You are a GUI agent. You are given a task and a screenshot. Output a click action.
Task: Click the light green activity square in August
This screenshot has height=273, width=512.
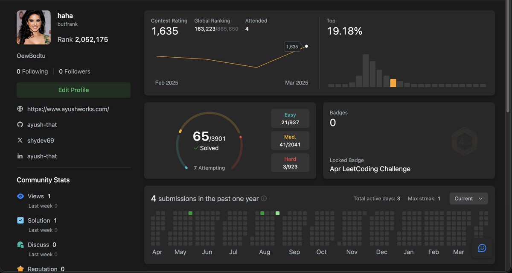(278, 213)
